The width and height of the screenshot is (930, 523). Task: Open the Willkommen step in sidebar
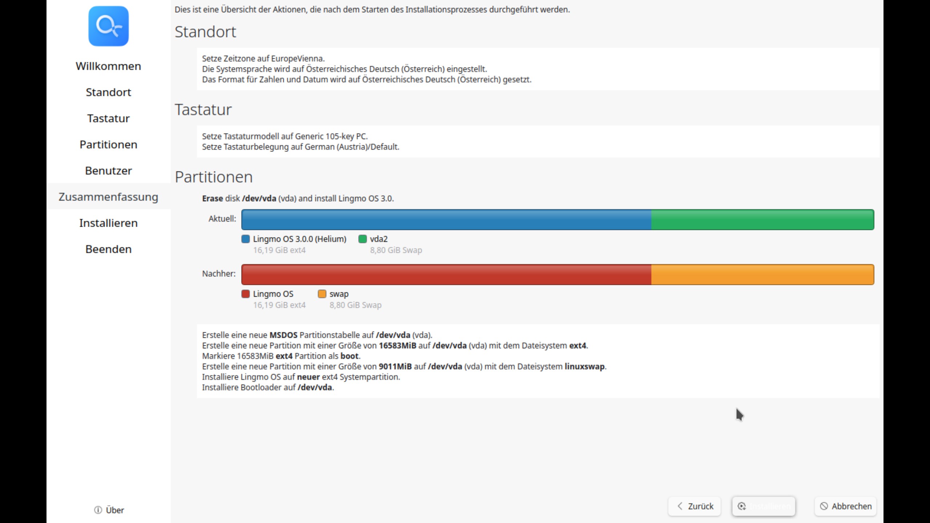pos(108,66)
